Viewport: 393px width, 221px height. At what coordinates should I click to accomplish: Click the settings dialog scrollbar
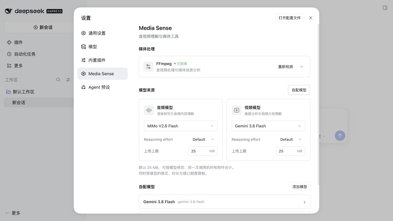318,104
